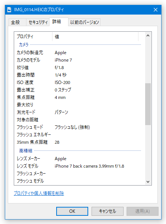This screenshot has width=166, height=224.
Task: Click the Apple value beside カメラの製造元
Action: click(x=61, y=53)
